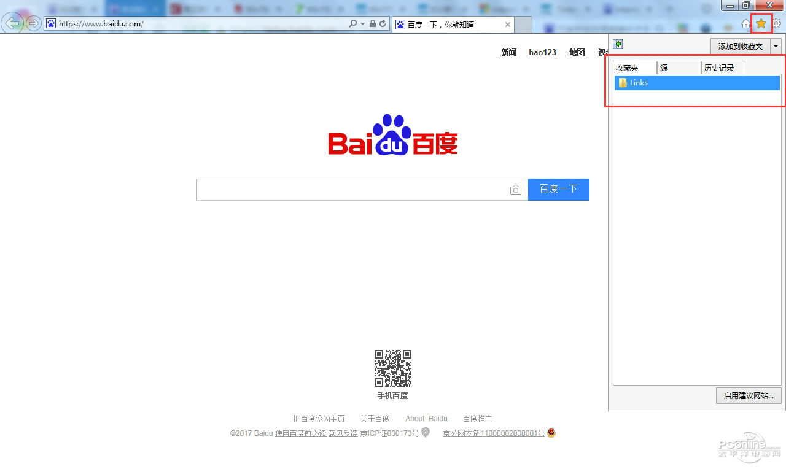Go back with the browser Back arrow
The height and width of the screenshot is (469, 786).
click(x=14, y=23)
